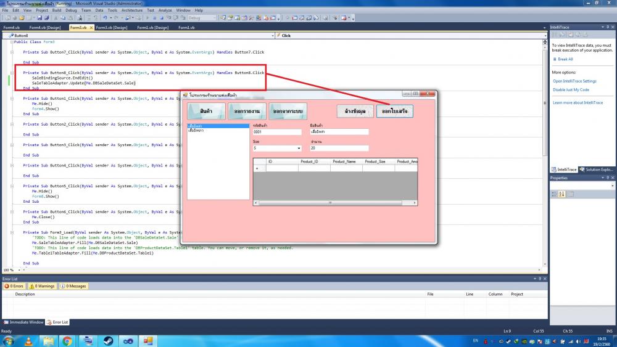617x347 pixels.
Task: Switch to Form4.vb [Design] tab
Action: pyautogui.click(x=45, y=28)
